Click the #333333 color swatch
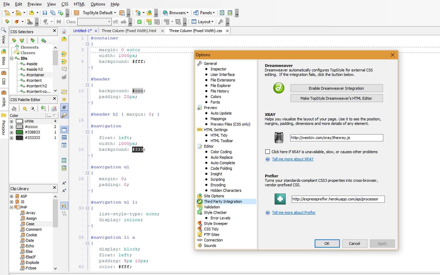440x275 pixels. click(20, 138)
